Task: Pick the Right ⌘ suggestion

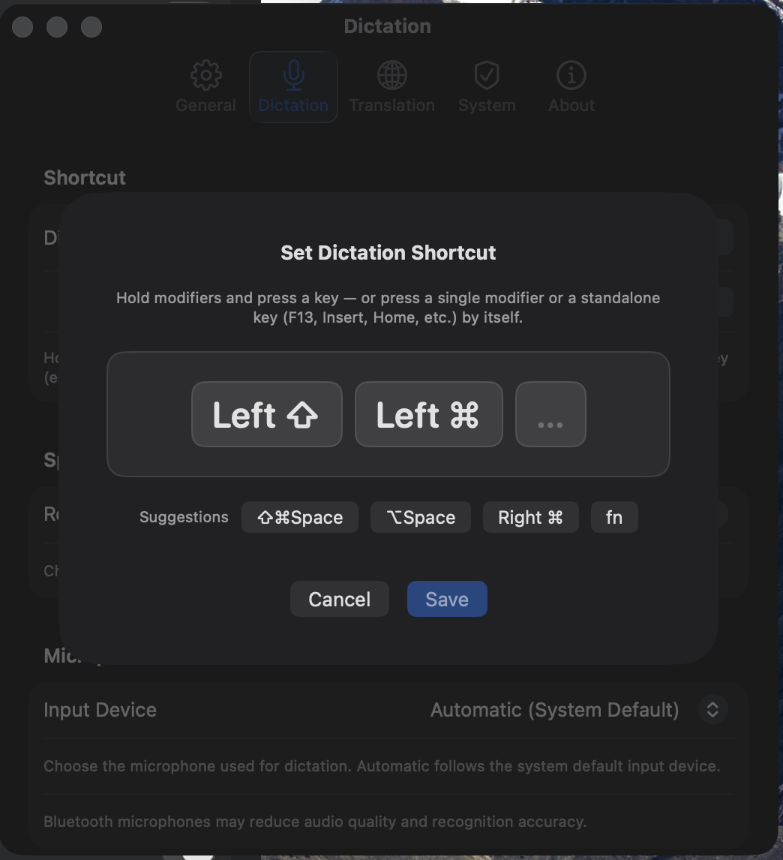Action: pyautogui.click(x=531, y=517)
